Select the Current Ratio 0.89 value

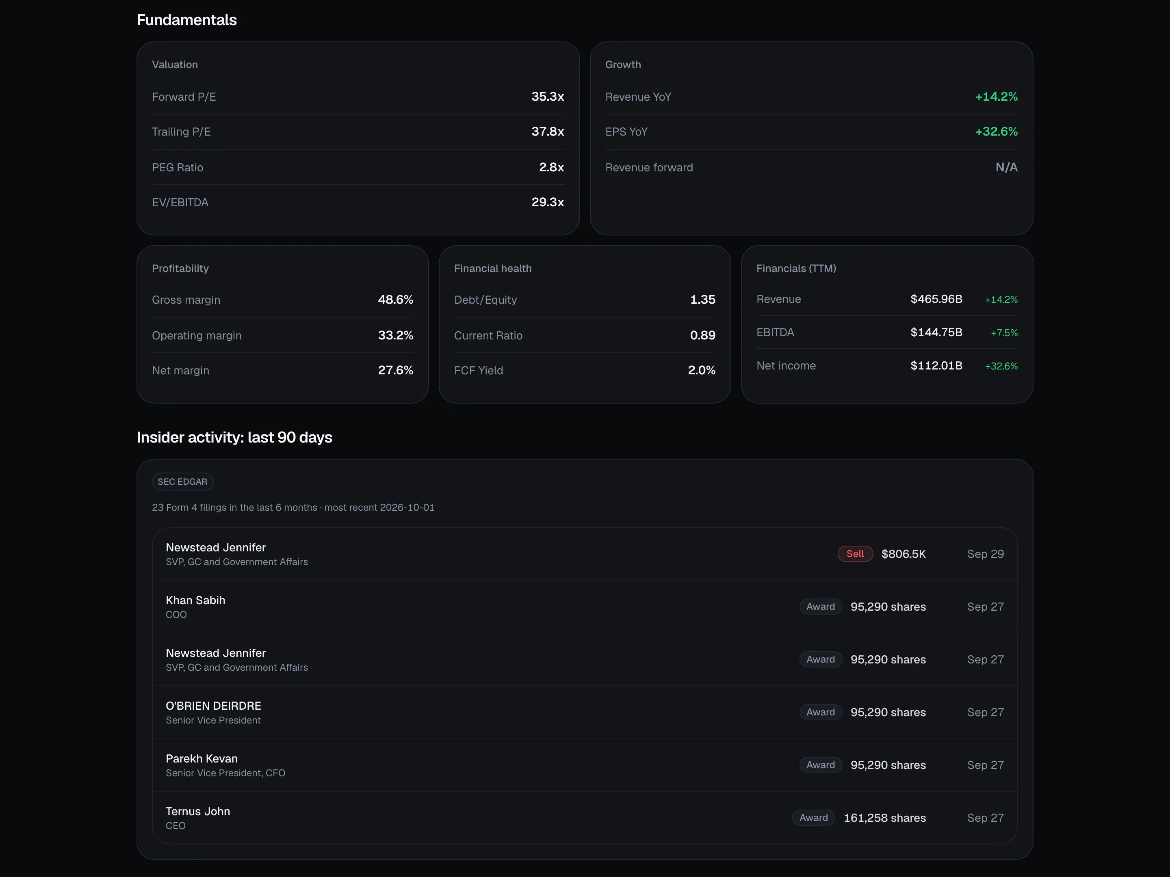(x=702, y=336)
